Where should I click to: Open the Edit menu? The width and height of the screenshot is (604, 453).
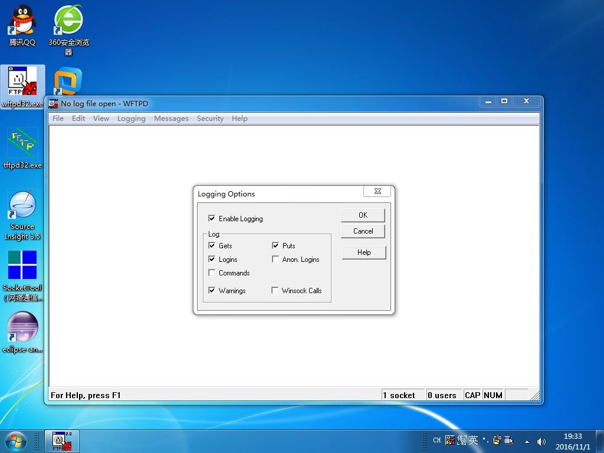[78, 118]
